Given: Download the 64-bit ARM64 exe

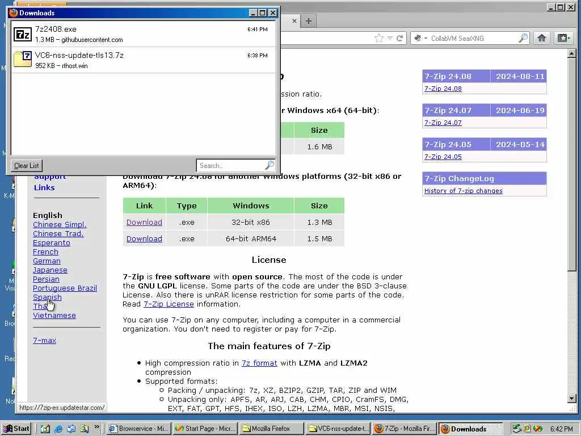Looking at the screenshot, I should click(x=144, y=239).
